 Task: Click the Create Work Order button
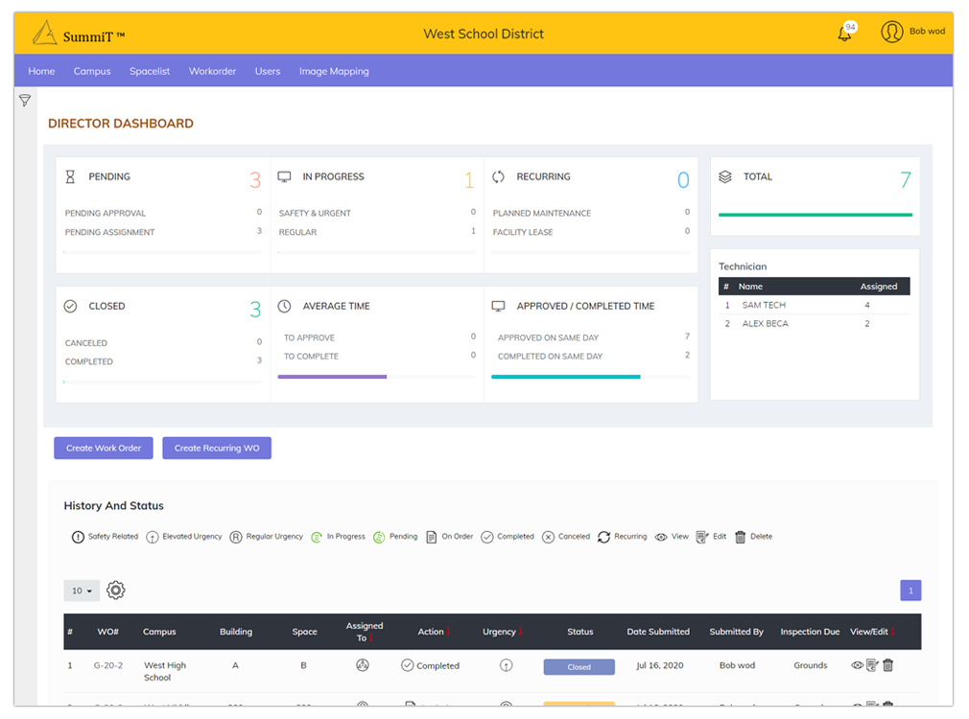pyautogui.click(x=104, y=448)
